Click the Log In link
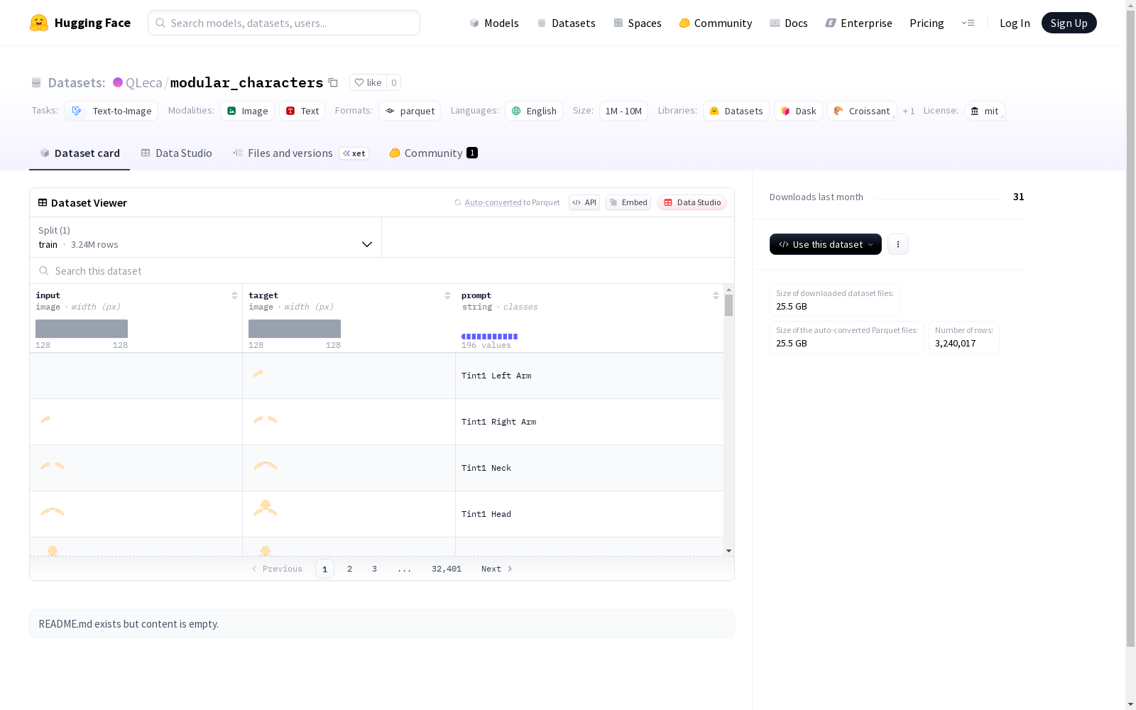Image resolution: width=1136 pixels, height=710 pixels. point(1015,23)
